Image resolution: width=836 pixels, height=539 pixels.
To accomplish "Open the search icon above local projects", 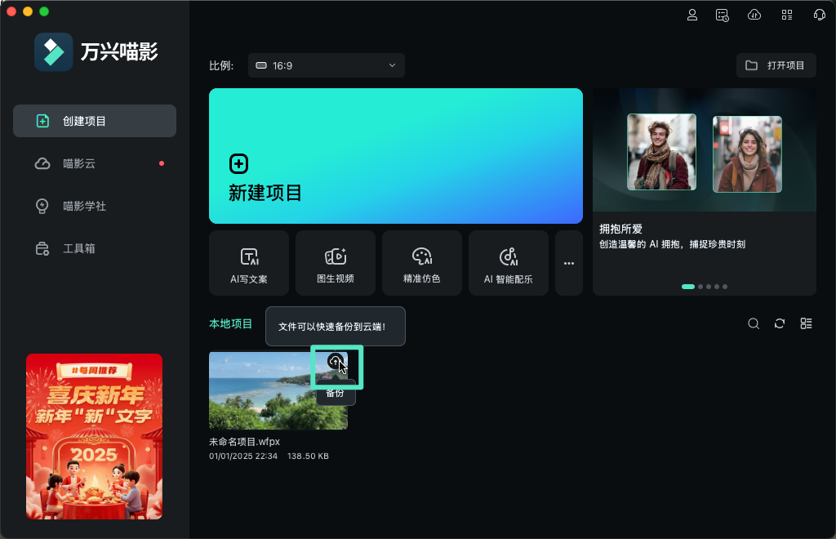I will coord(754,323).
